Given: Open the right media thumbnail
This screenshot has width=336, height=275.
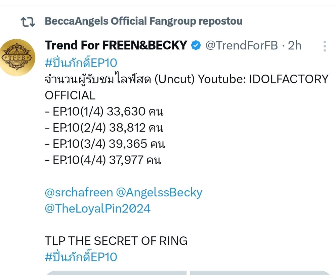Looking at the screenshot, I should click(x=261, y=273).
